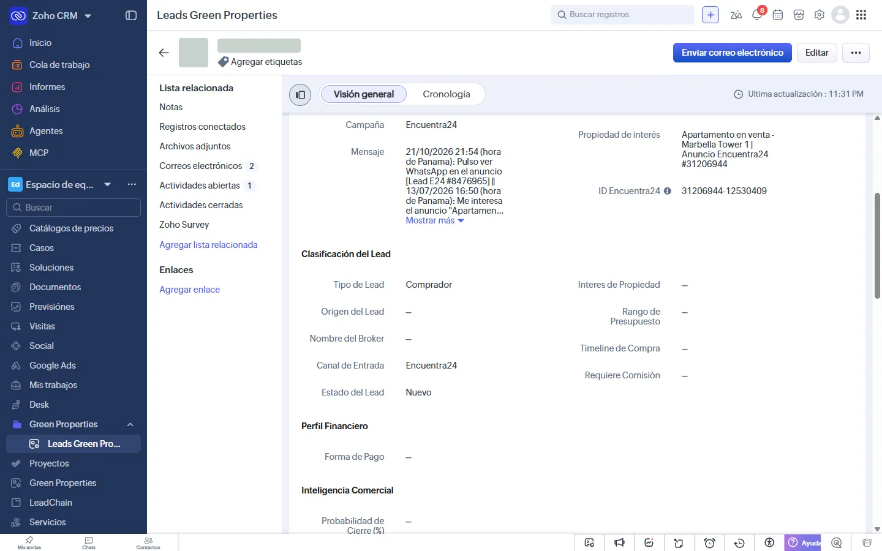Viewport: 882px width, 551px height.
Task: Open the record more options button
Action: [856, 53]
